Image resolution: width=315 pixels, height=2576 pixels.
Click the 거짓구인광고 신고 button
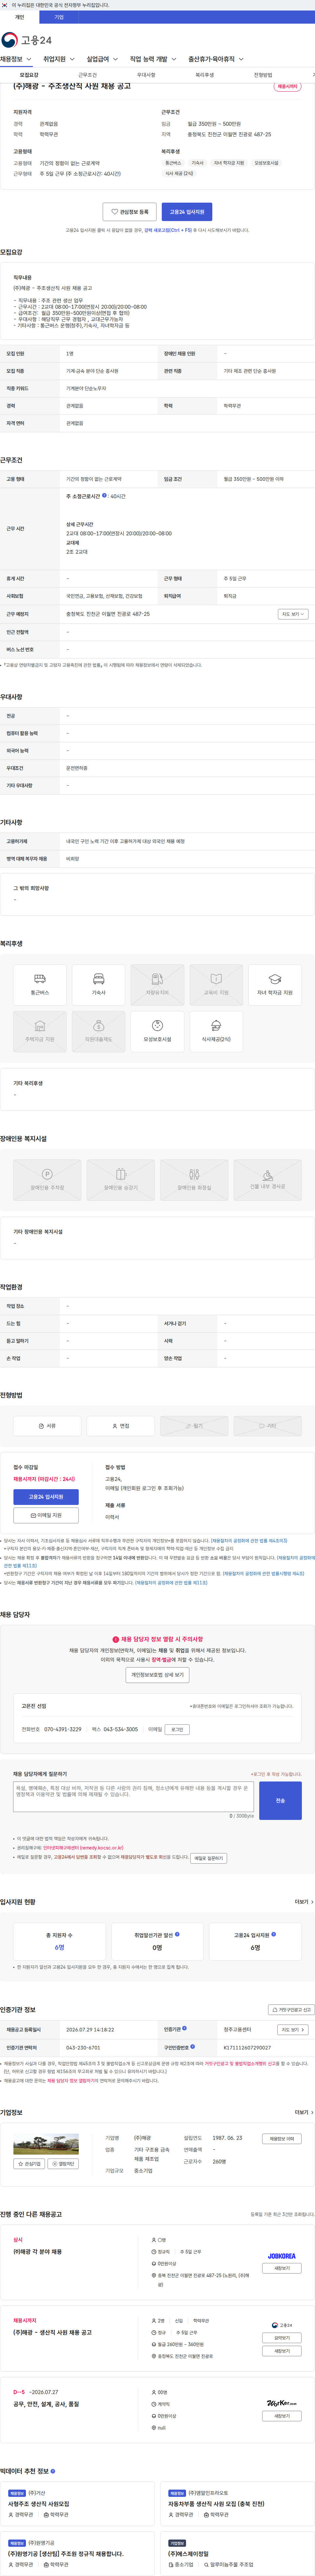point(291,2009)
